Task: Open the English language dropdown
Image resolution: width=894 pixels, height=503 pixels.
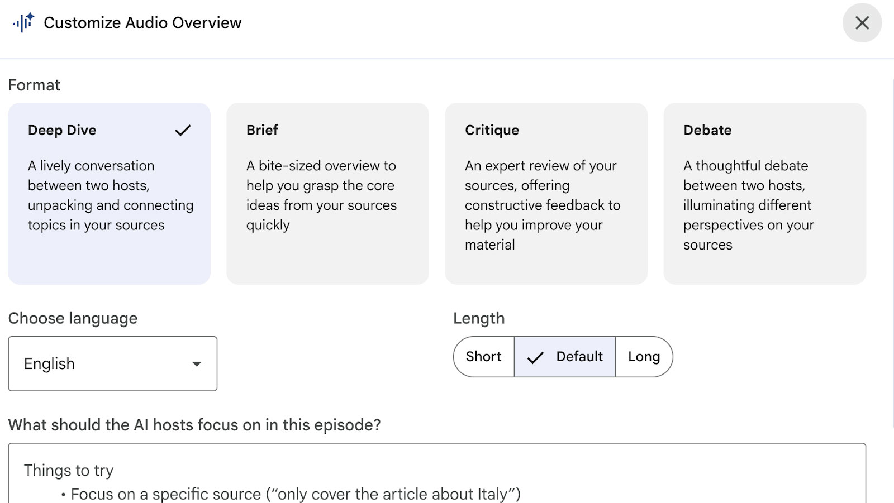Action: (112, 363)
